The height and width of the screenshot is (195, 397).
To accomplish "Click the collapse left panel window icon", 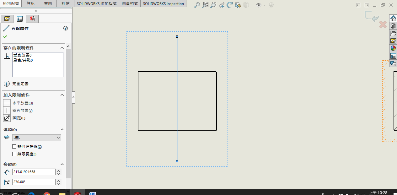I will [x=359, y=5].
